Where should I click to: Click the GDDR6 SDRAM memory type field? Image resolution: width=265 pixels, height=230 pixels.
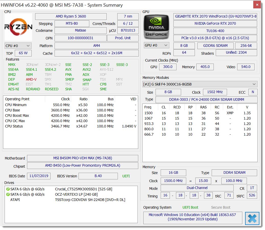[216, 46]
